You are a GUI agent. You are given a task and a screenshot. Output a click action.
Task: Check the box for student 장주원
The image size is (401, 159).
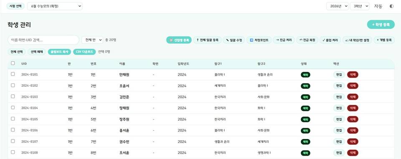(x=13, y=119)
